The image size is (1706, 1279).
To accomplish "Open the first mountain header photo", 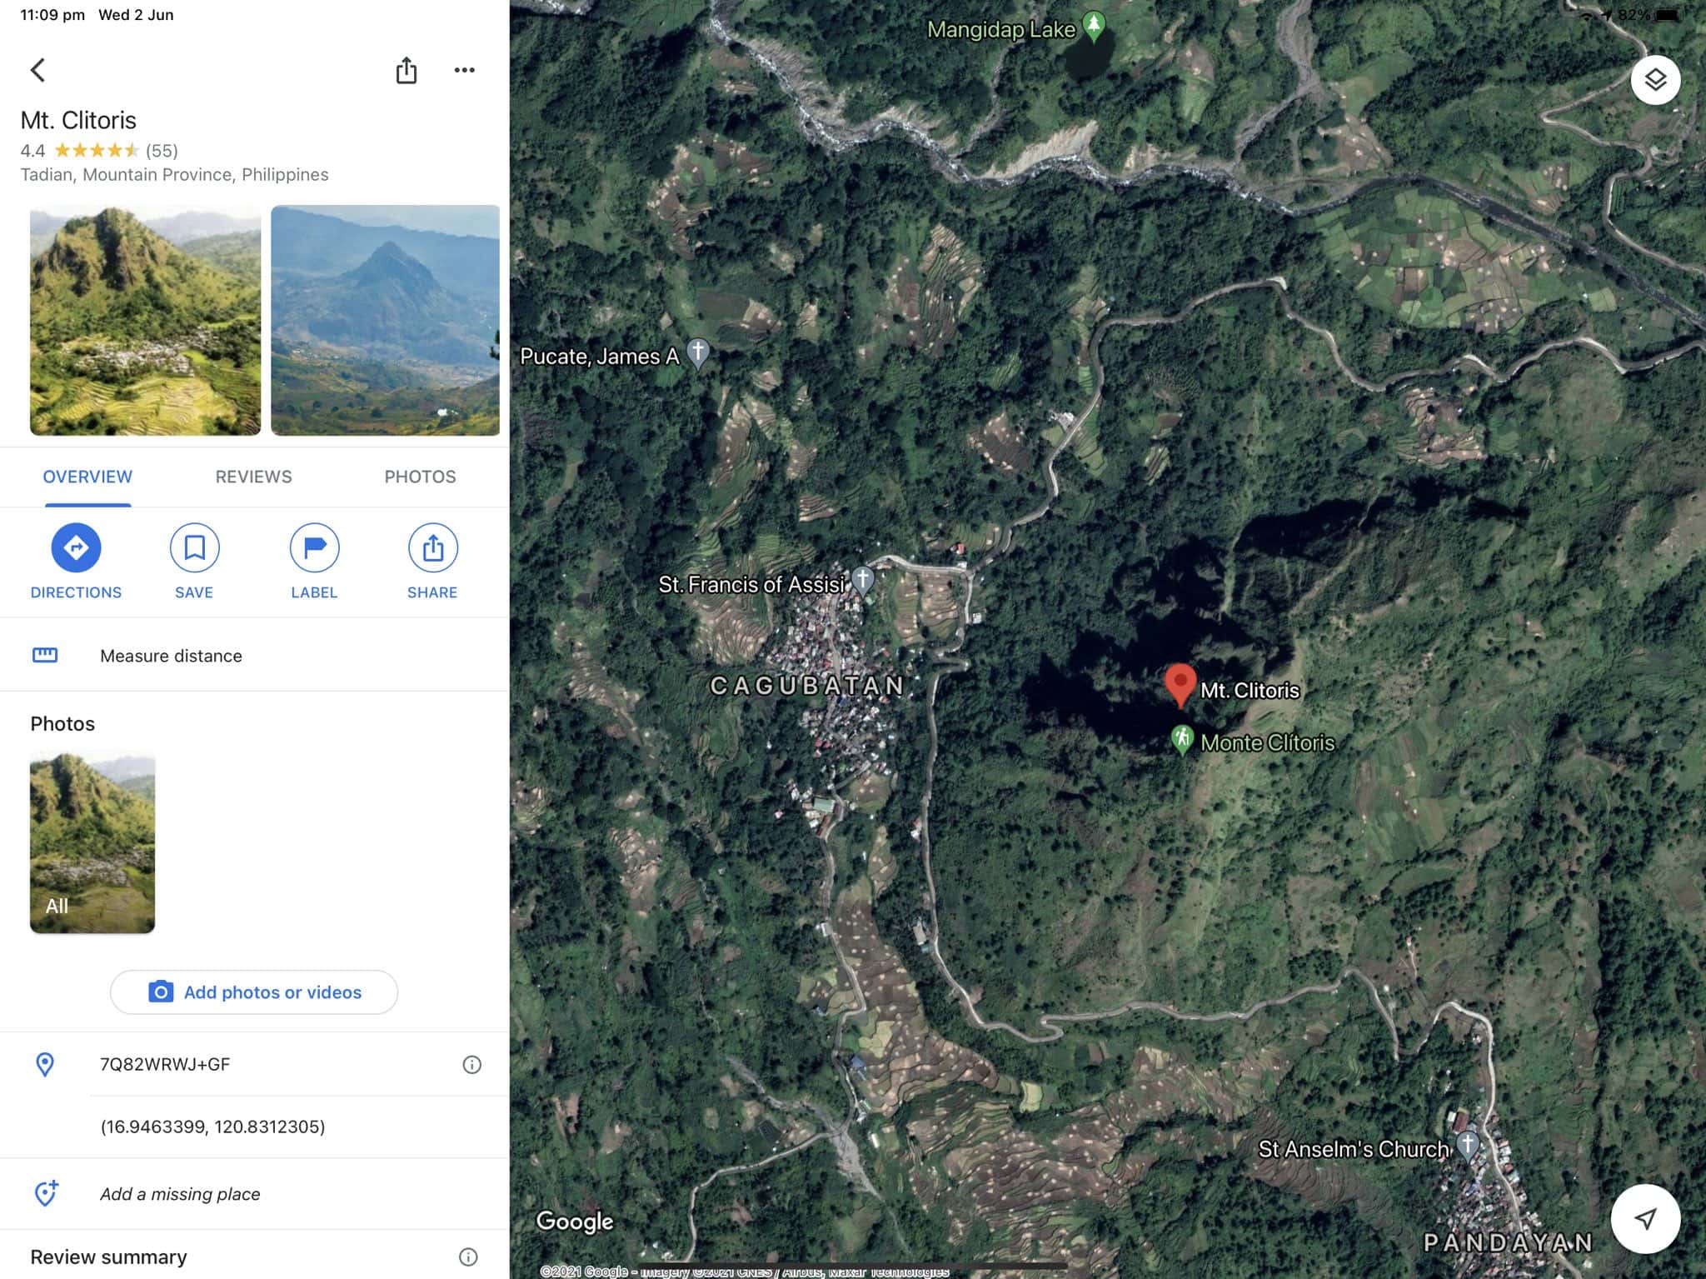I will (x=145, y=320).
